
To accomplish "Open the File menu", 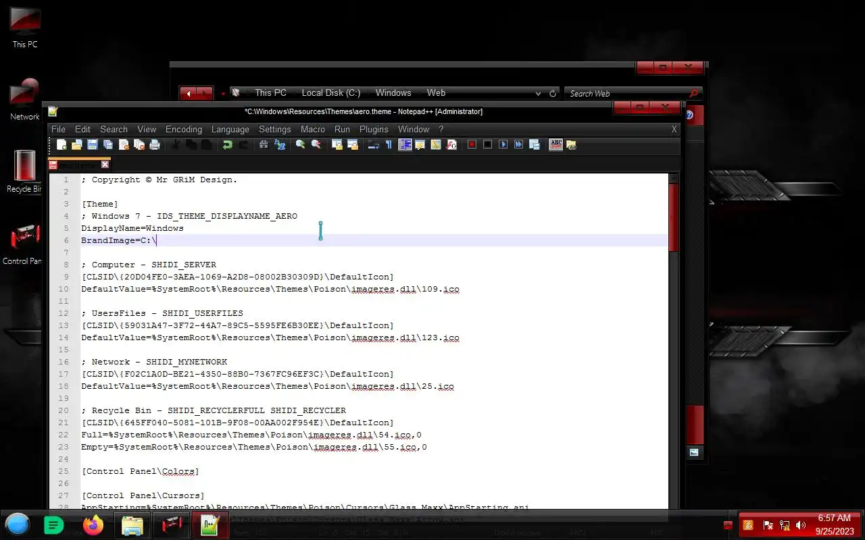I will [x=58, y=129].
